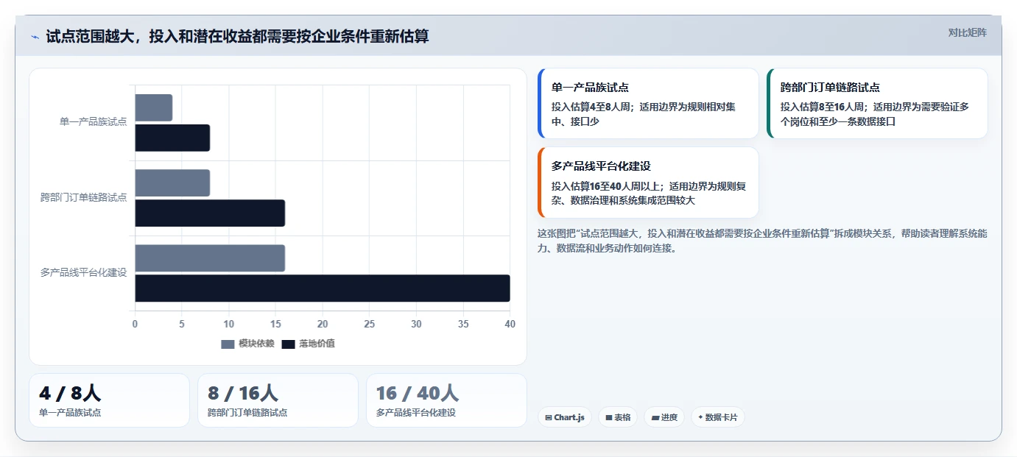Click the 投入估算4至8人周 description text

coord(644,114)
